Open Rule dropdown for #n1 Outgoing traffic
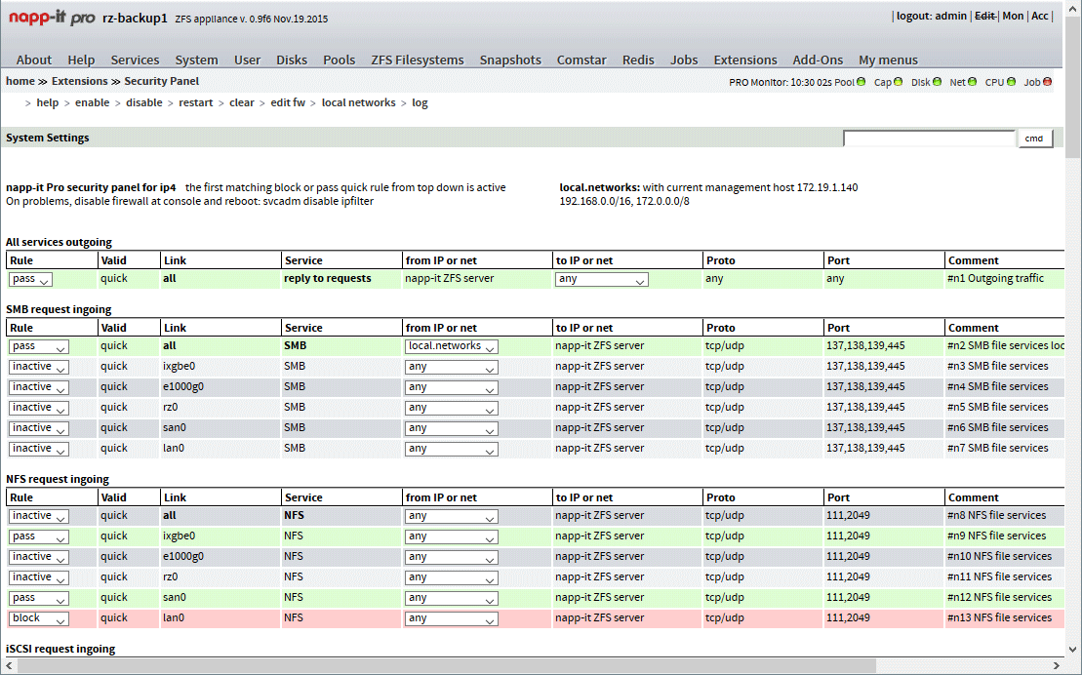The image size is (1082, 675). [x=30, y=279]
